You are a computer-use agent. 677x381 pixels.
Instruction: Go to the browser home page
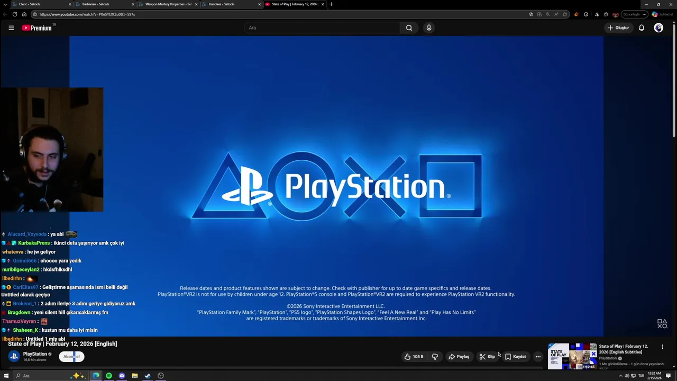(x=24, y=14)
